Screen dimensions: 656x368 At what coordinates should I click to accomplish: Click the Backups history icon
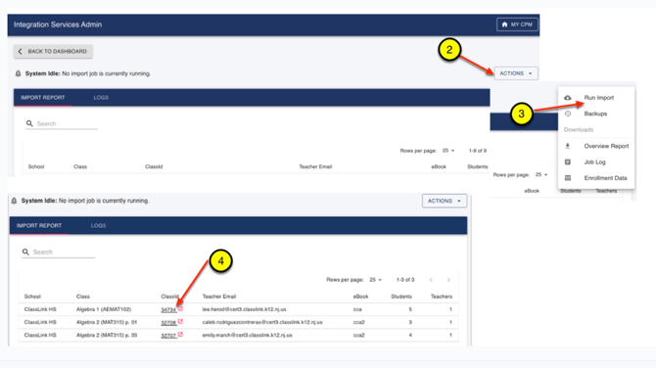pos(568,114)
